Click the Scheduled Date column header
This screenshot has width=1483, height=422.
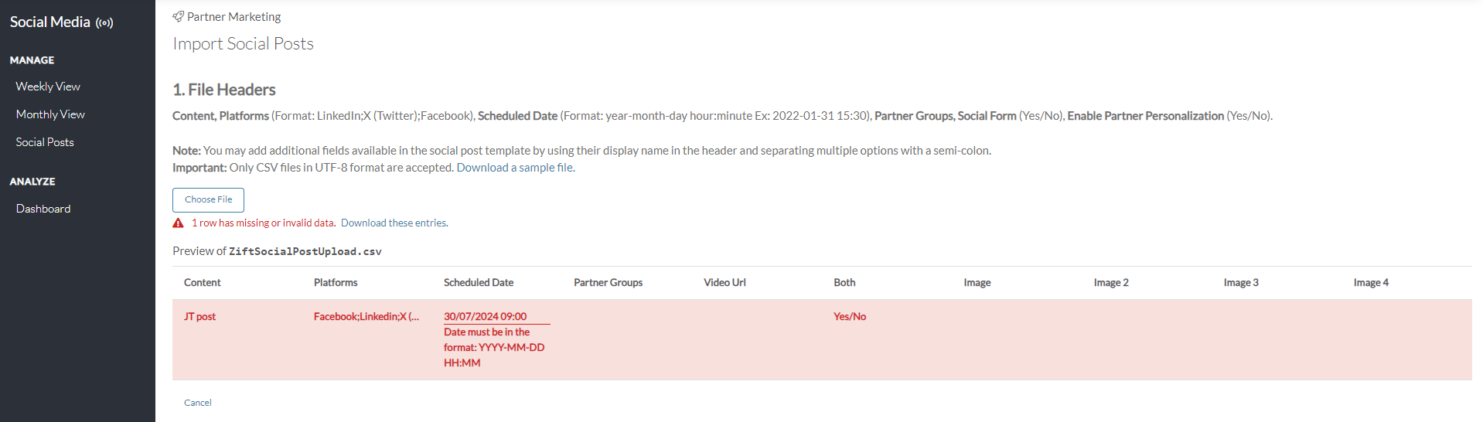[479, 283]
